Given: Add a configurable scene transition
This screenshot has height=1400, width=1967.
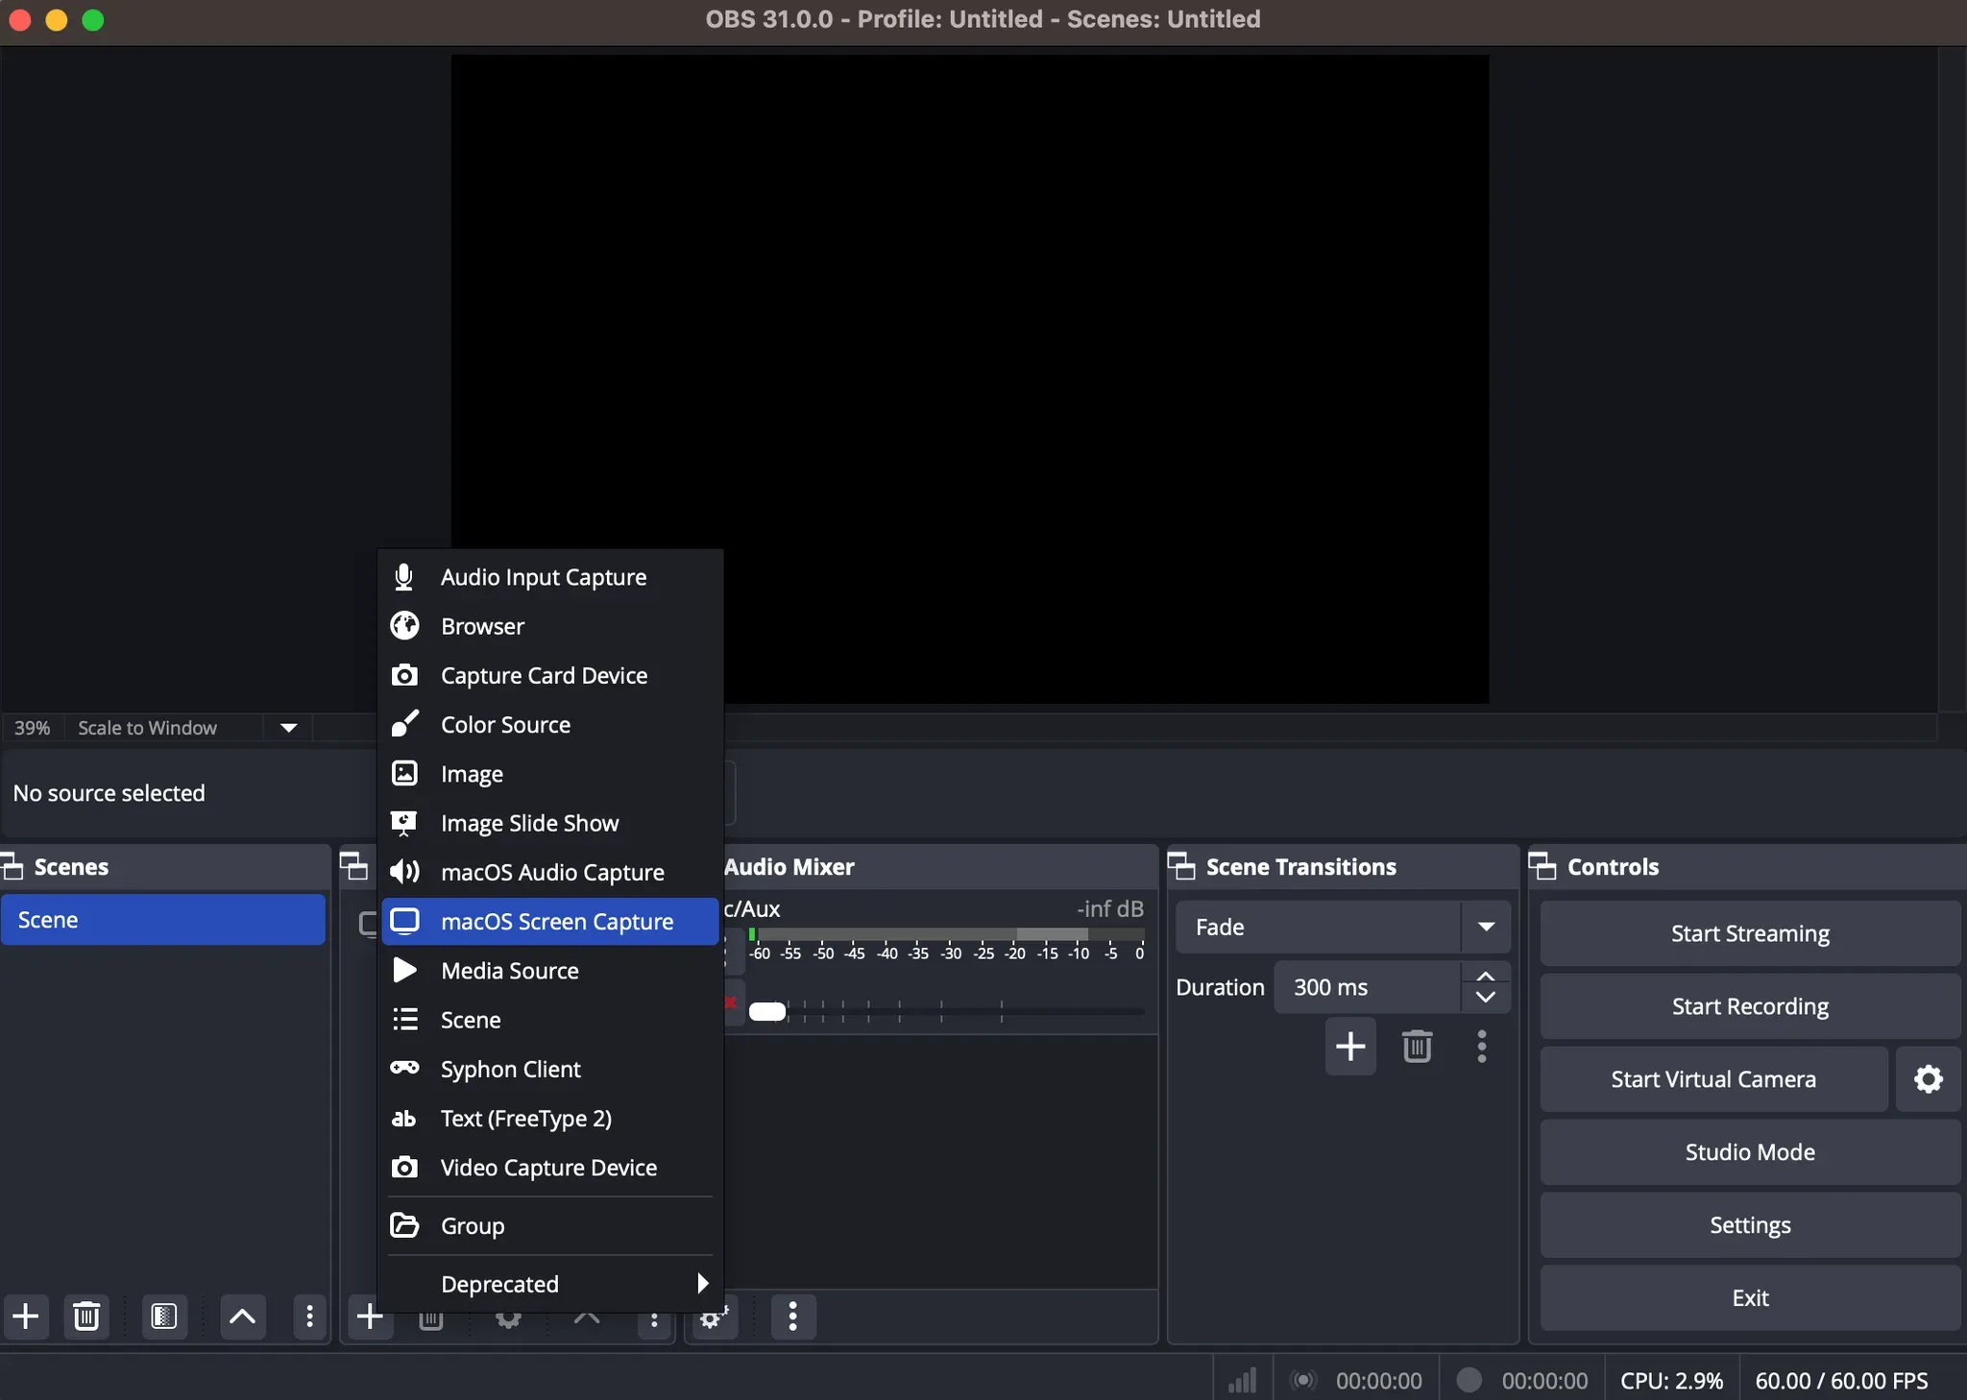Looking at the screenshot, I should pos(1350,1046).
